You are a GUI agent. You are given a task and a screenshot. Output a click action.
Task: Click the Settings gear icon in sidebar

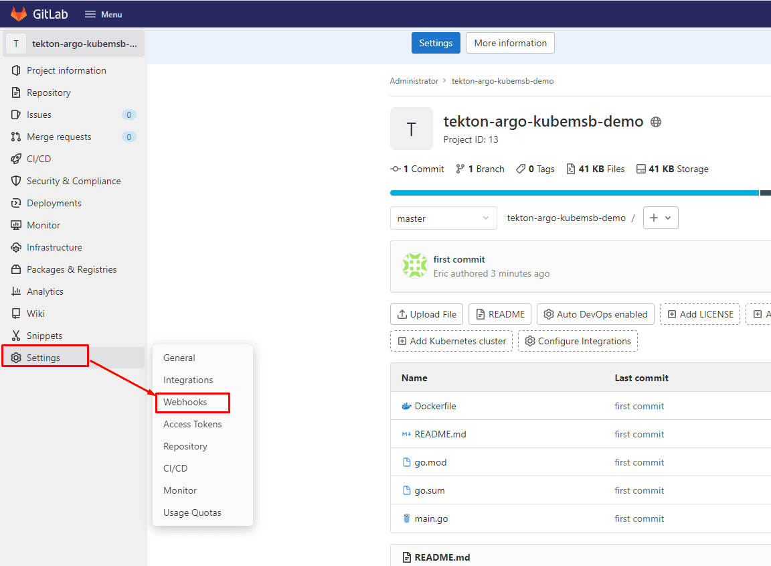click(x=16, y=358)
